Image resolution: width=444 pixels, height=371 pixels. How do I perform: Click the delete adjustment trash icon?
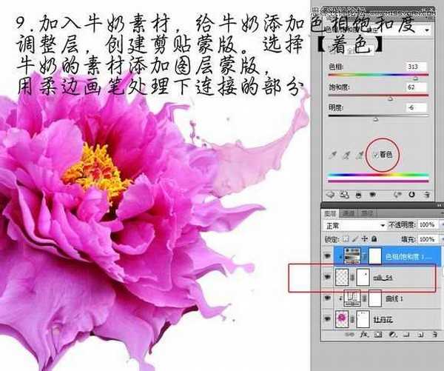[428, 194]
